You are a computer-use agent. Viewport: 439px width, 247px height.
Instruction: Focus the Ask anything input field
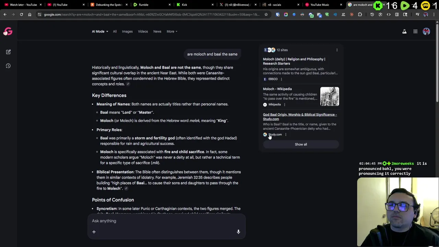[166, 221]
